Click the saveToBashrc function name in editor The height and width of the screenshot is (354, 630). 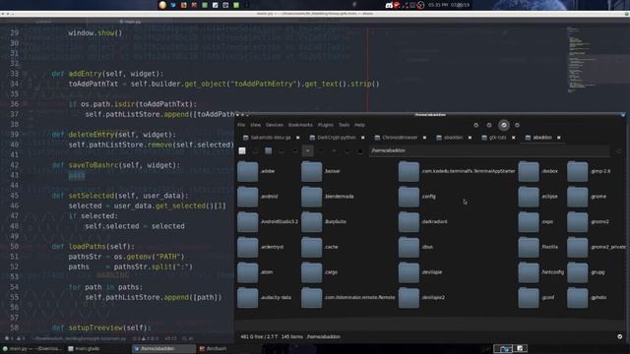tap(94, 165)
